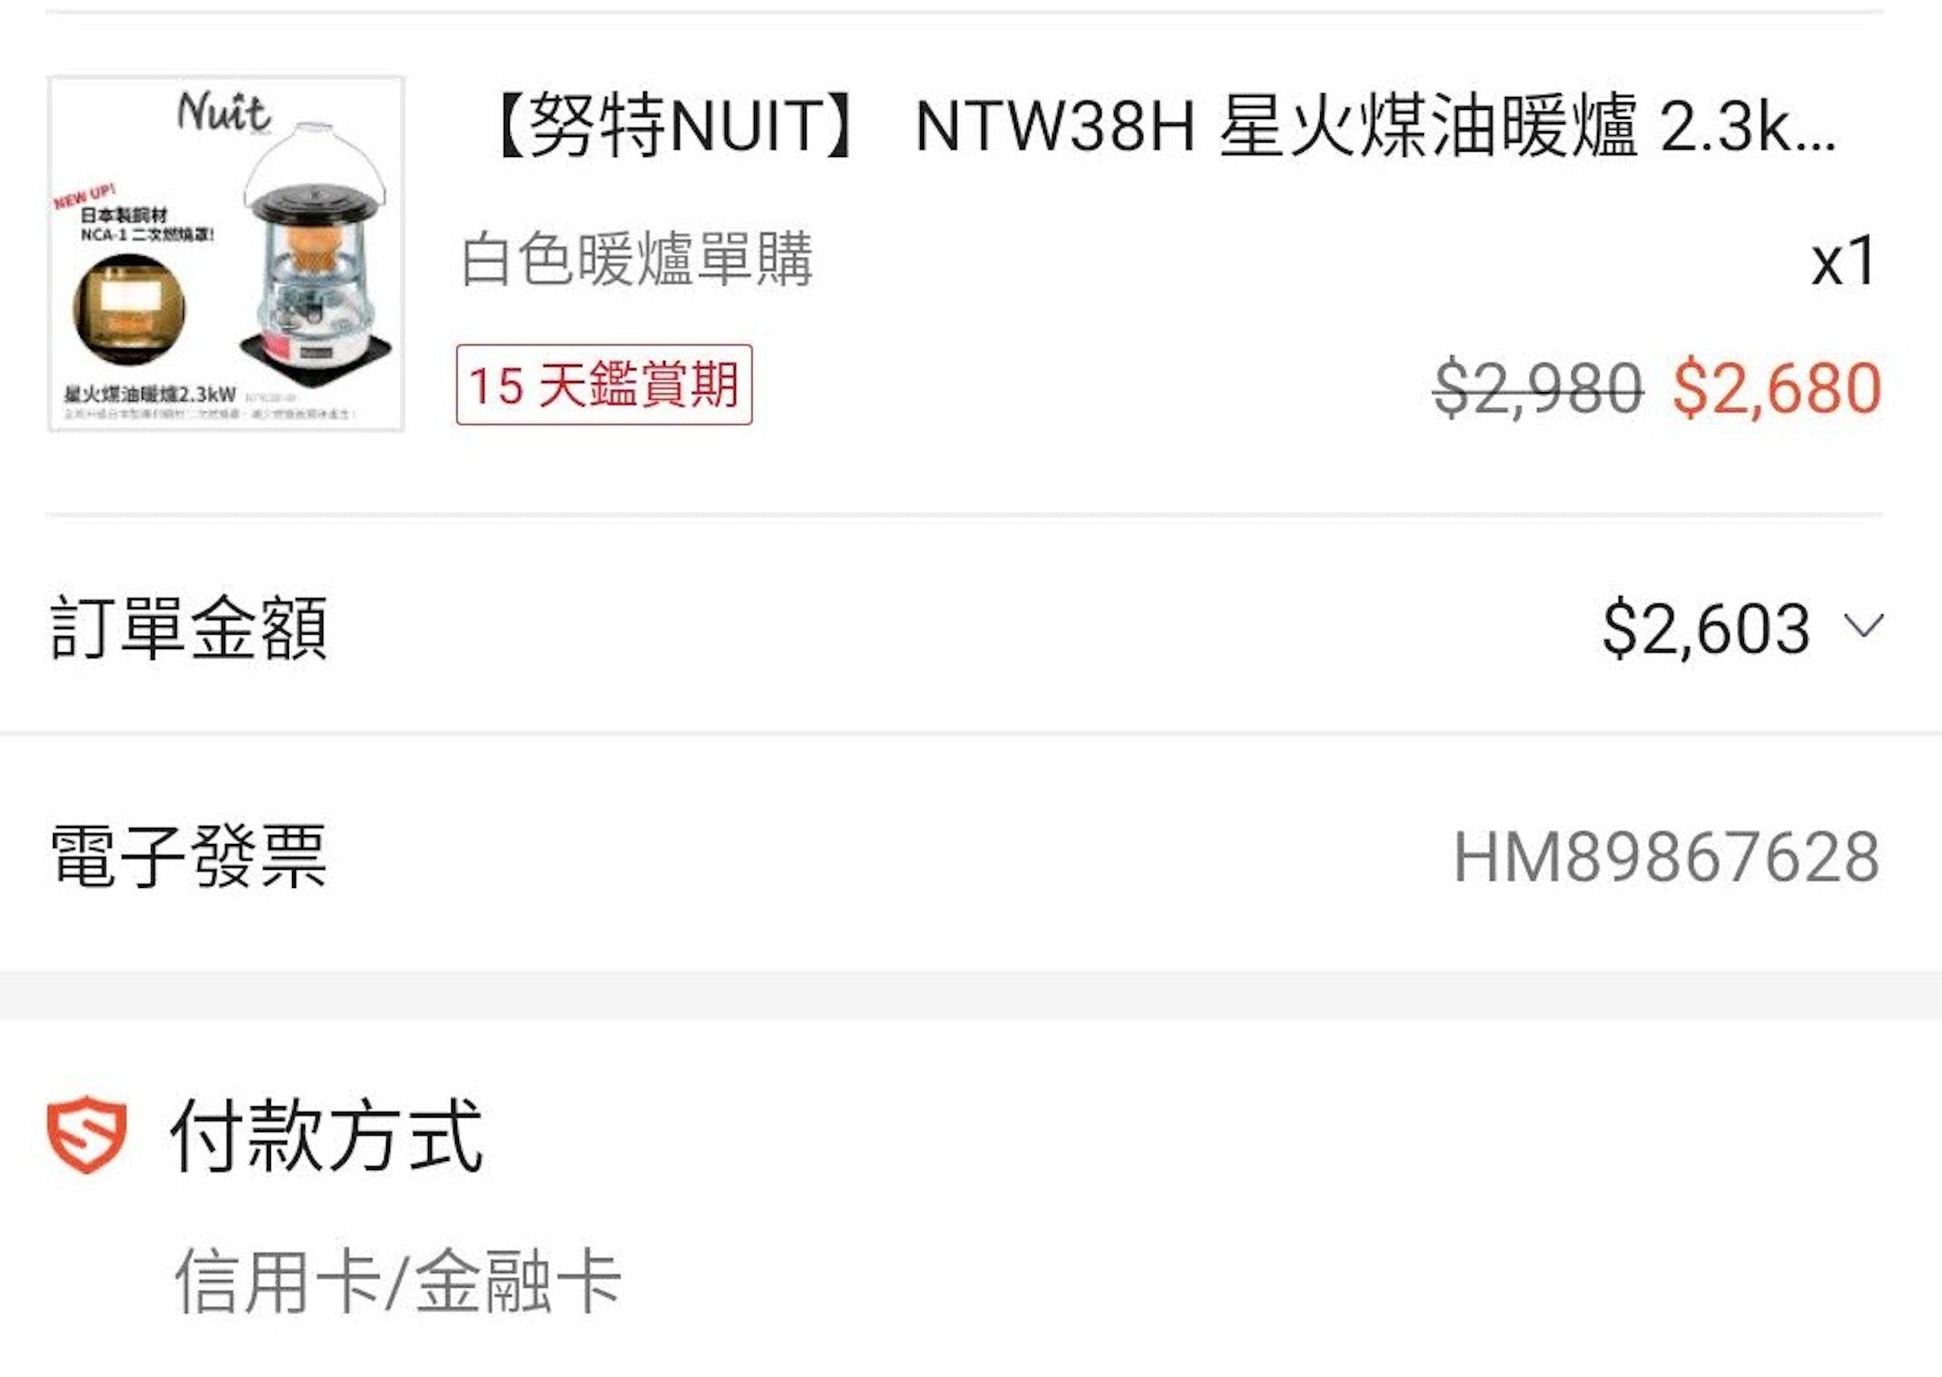The height and width of the screenshot is (1377, 1942).
Task: Tap the 信用卡/金融卡 payment method
Action: coord(398,1281)
